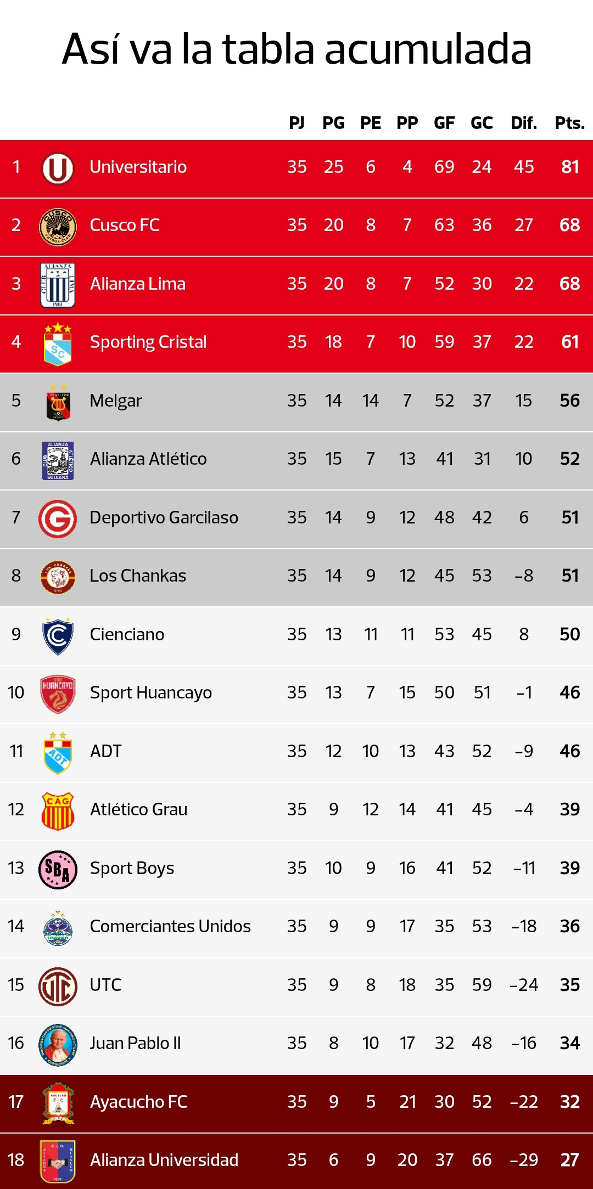The image size is (593, 1189).
Task: Select the Pts. column header
Action: click(x=570, y=123)
